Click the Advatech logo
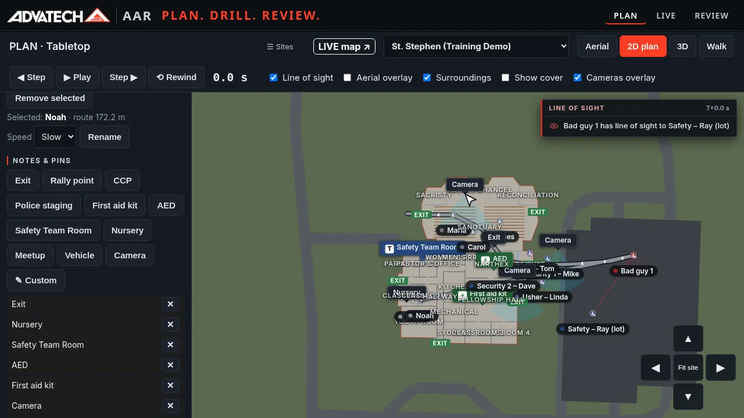 pyautogui.click(x=59, y=16)
